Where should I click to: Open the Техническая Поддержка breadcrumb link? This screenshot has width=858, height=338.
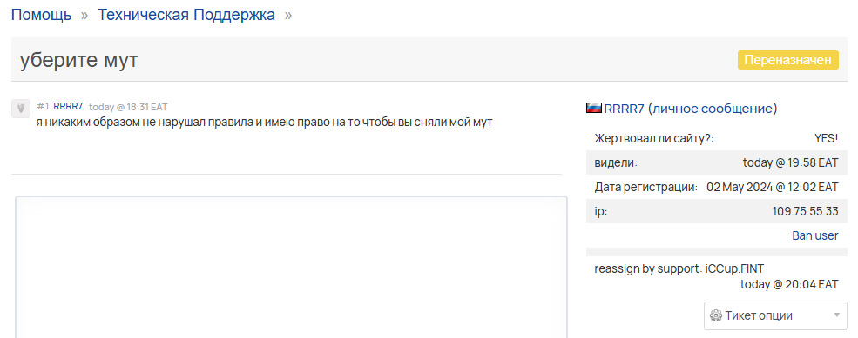click(186, 15)
